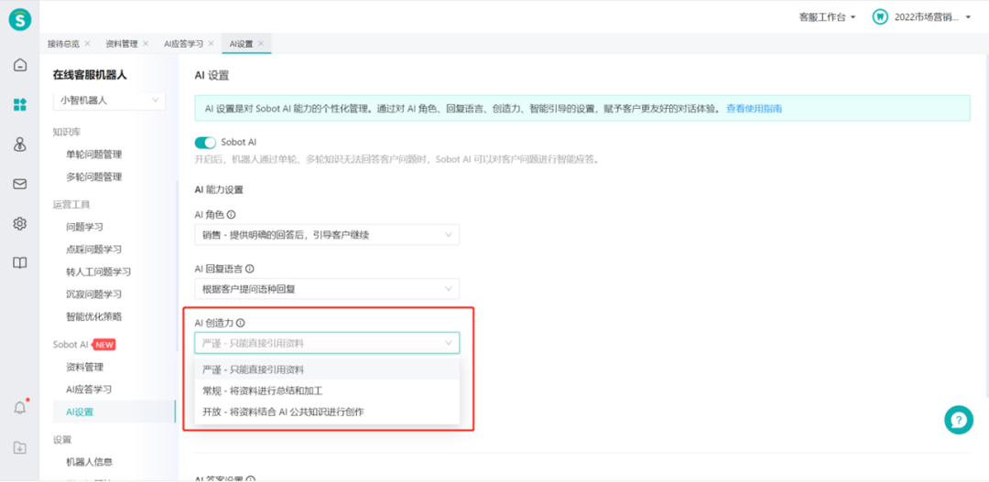Click info icon next to AI 回复语言
Screen dimensions: 989x482
[x=250, y=269]
